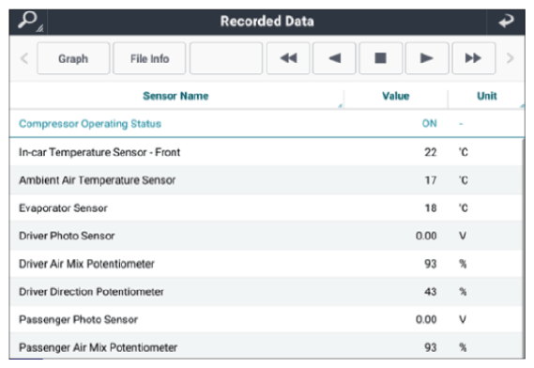Click the Value column header
The width and height of the screenshot is (534, 368).
pos(396,96)
